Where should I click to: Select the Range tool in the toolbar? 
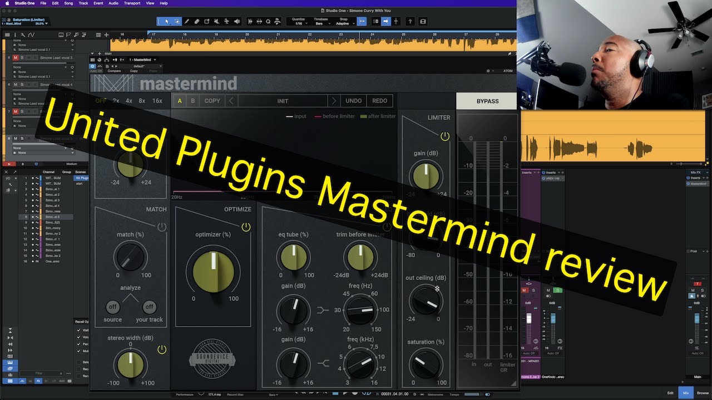tap(177, 22)
